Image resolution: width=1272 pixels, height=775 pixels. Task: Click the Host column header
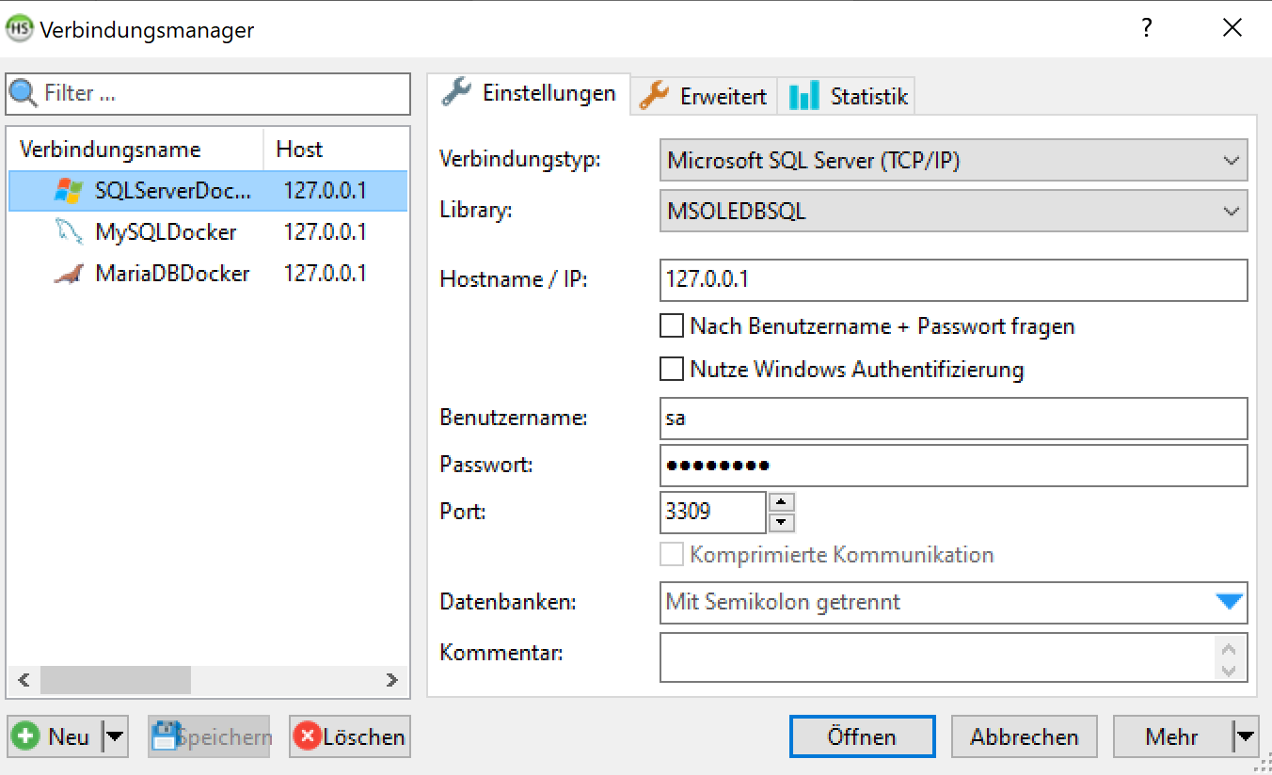pyautogui.click(x=336, y=150)
